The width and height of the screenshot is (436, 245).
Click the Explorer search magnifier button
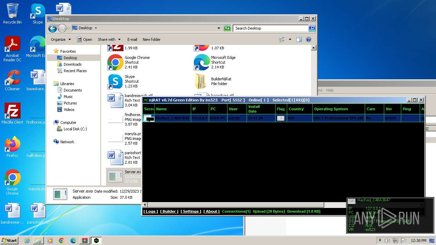312,28
